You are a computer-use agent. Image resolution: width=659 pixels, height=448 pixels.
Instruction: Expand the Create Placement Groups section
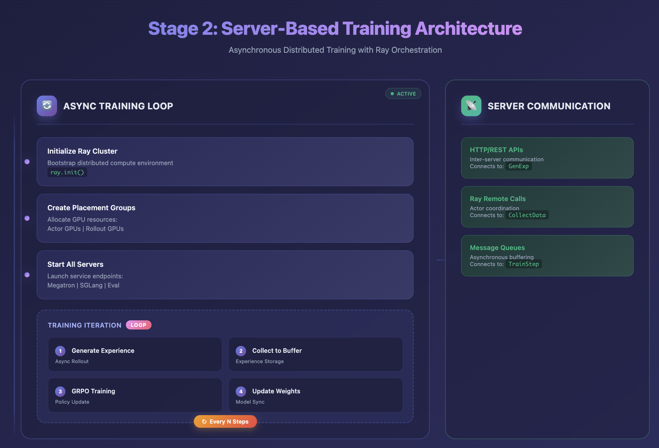point(225,218)
